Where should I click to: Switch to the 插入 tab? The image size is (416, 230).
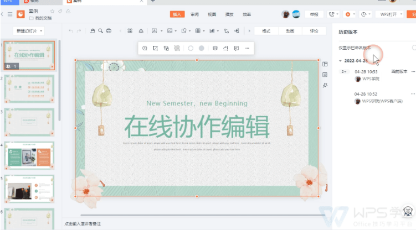tap(177, 14)
